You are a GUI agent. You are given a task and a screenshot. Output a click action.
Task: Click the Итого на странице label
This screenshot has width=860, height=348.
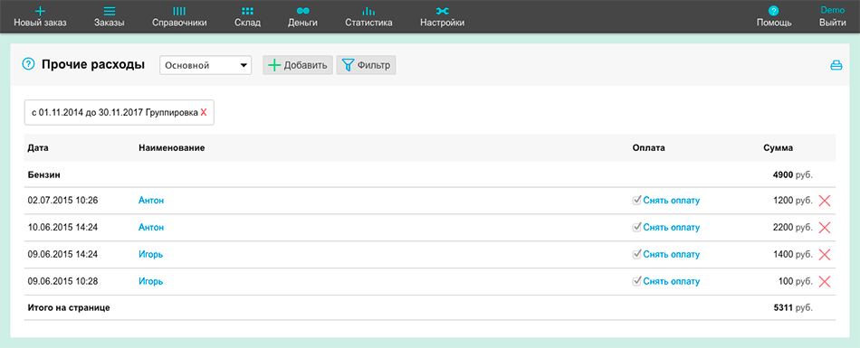69,308
